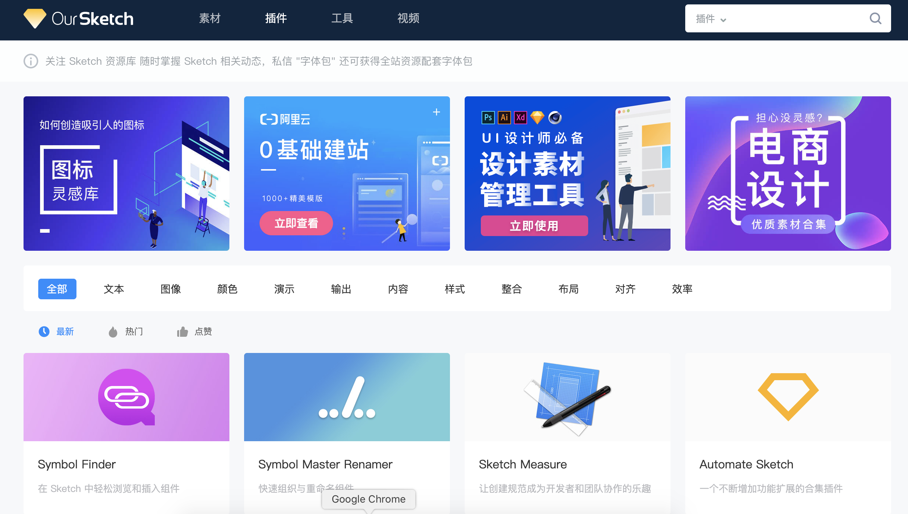Click the search magnifier icon

(875, 18)
